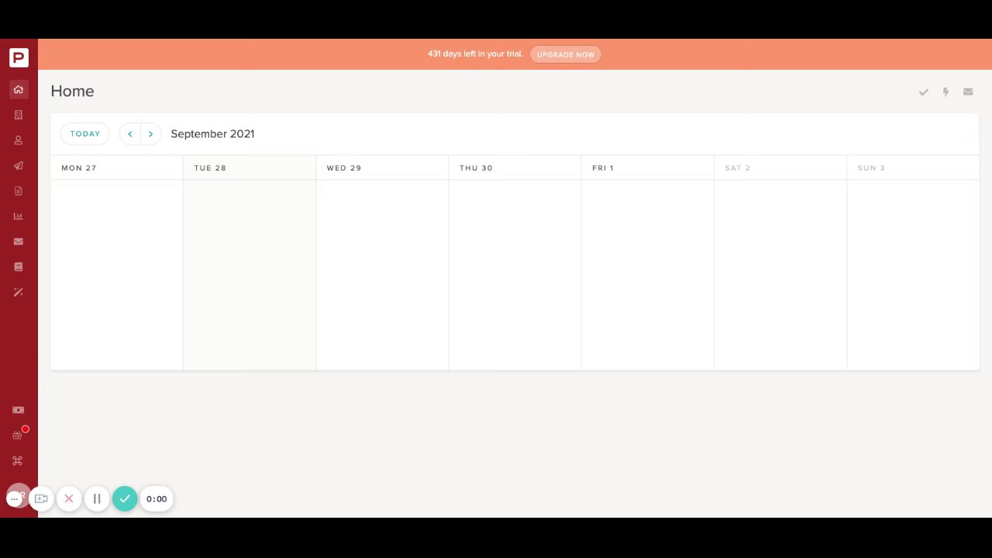Image resolution: width=992 pixels, height=558 pixels.
Task: Click the trial days left message
Action: pyautogui.click(x=475, y=54)
